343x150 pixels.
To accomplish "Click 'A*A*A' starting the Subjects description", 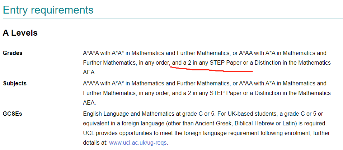I will (x=91, y=84).
